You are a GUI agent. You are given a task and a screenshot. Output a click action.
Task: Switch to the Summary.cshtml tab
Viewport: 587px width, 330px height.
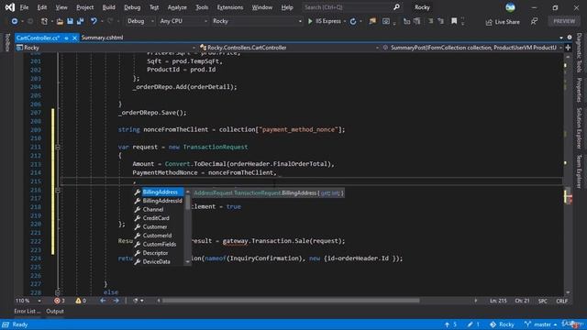coord(102,38)
